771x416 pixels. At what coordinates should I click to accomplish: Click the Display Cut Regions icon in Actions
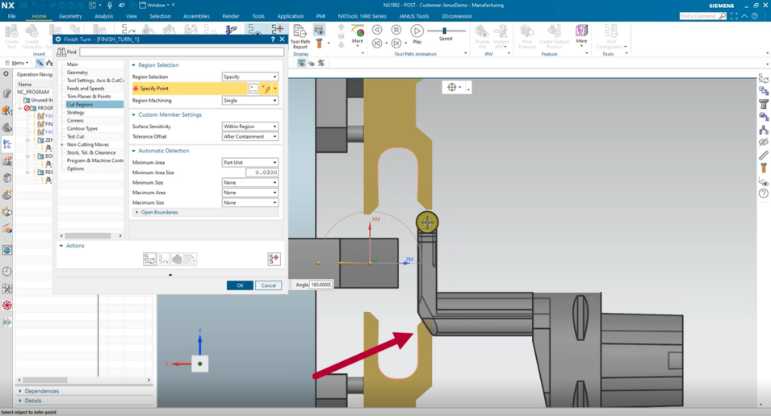tap(274, 259)
